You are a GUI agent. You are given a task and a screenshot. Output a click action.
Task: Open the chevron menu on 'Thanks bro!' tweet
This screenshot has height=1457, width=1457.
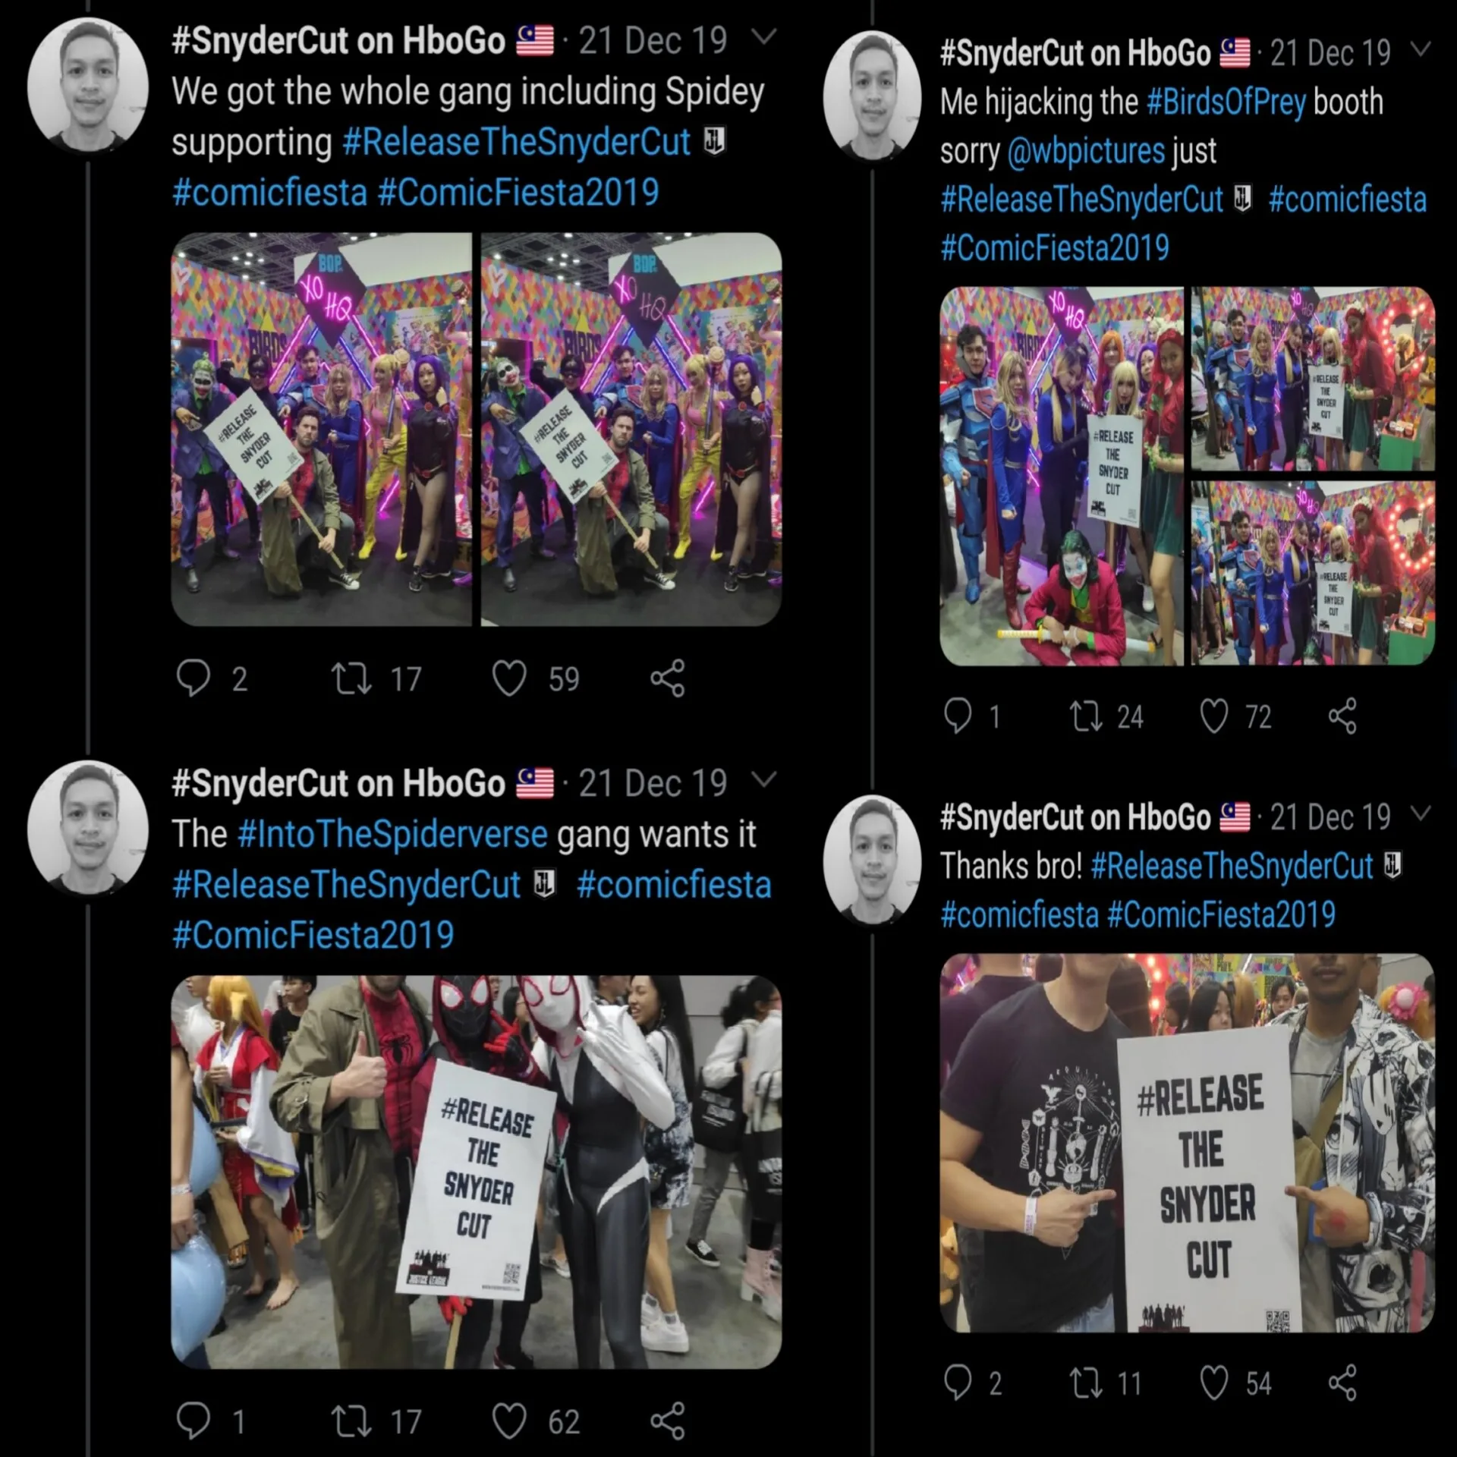(x=1420, y=813)
